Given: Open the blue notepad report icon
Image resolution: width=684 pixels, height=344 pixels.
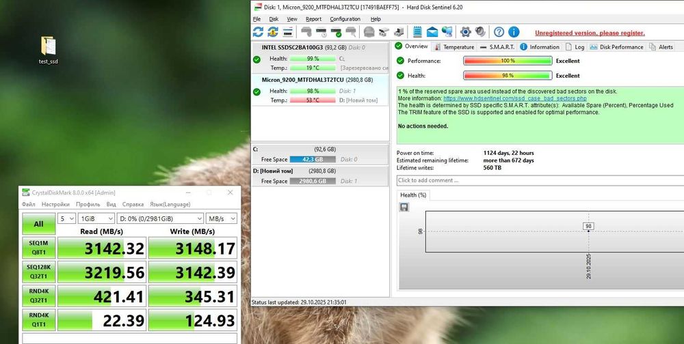Looking at the screenshot, I should (x=417, y=32).
